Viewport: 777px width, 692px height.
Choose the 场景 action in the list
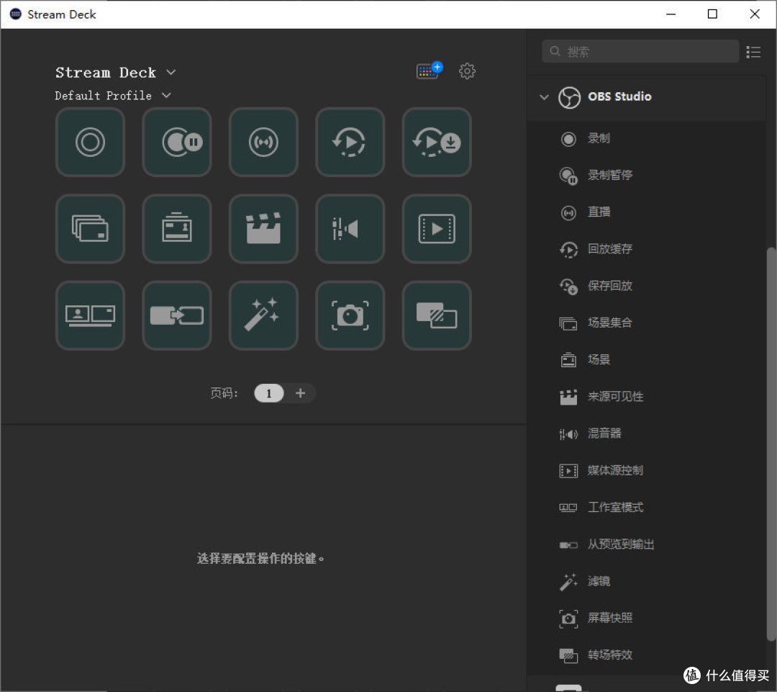646,359
